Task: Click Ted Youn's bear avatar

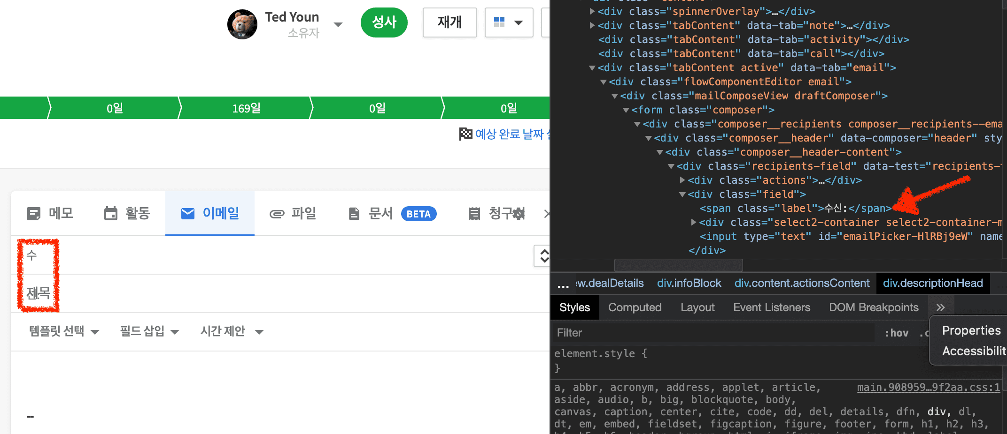Action: click(x=242, y=24)
